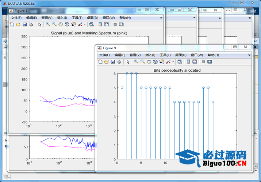Show Plot Tools and dock icon in Figure 9
261x182 pixels.
pos(210,62)
